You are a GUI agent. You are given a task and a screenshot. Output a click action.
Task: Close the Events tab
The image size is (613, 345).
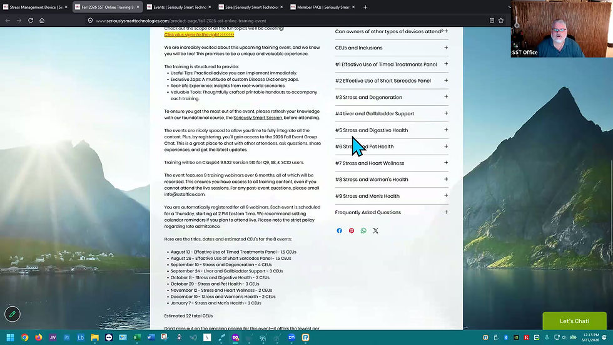click(210, 7)
